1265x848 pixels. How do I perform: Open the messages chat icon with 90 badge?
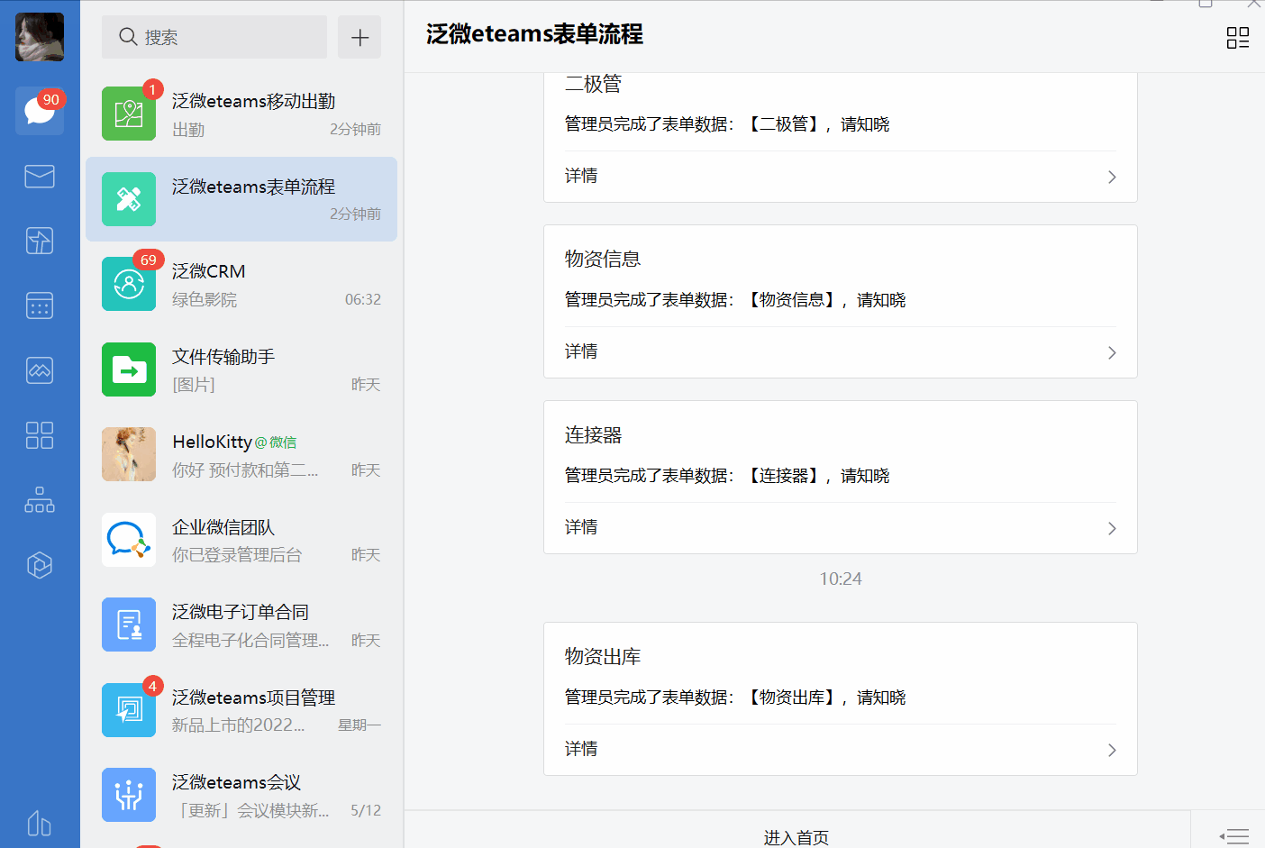point(40,111)
